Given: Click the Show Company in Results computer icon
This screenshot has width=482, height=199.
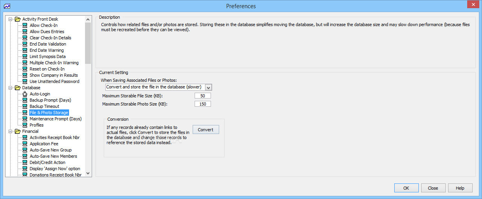Looking at the screenshot, I should pyautogui.click(x=25, y=75).
